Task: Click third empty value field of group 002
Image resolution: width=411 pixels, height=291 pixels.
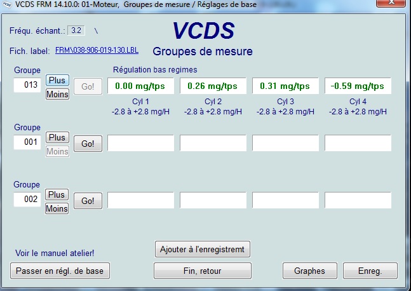Action: coord(285,200)
